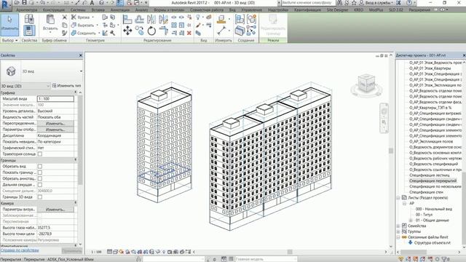466x262 pixels.
Task: Click the Project Browser horizontal scrollbar
Action: click(414, 252)
